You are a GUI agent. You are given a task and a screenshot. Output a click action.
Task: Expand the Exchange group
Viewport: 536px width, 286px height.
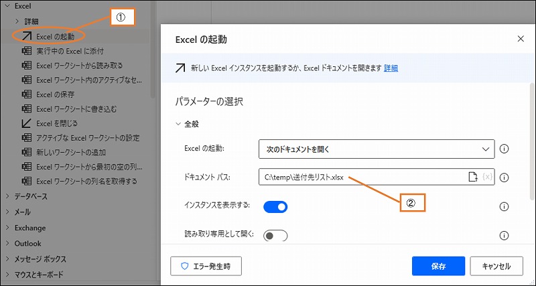(7, 228)
